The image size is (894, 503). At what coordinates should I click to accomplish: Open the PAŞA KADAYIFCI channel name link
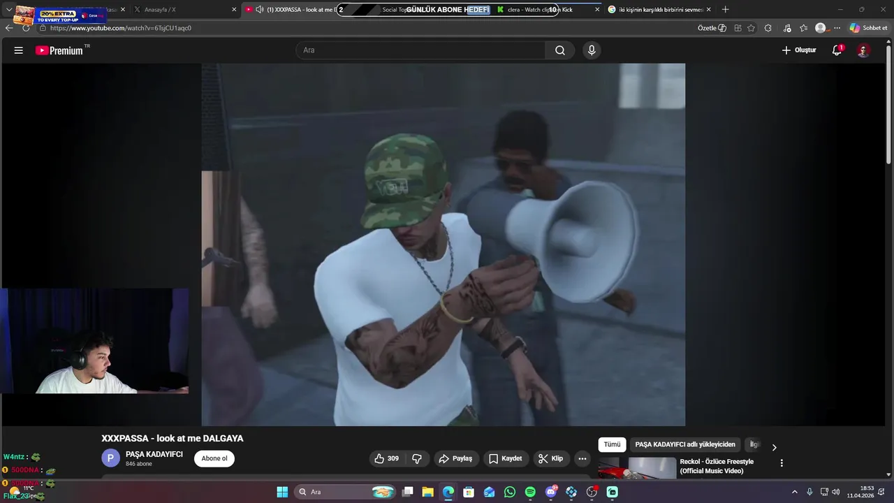(x=154, y=454)
